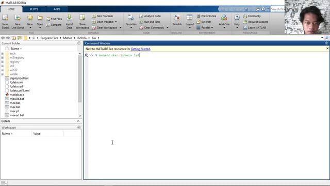Open Add-Ons
Screen dimensions: 330x186
pos(224,22)
